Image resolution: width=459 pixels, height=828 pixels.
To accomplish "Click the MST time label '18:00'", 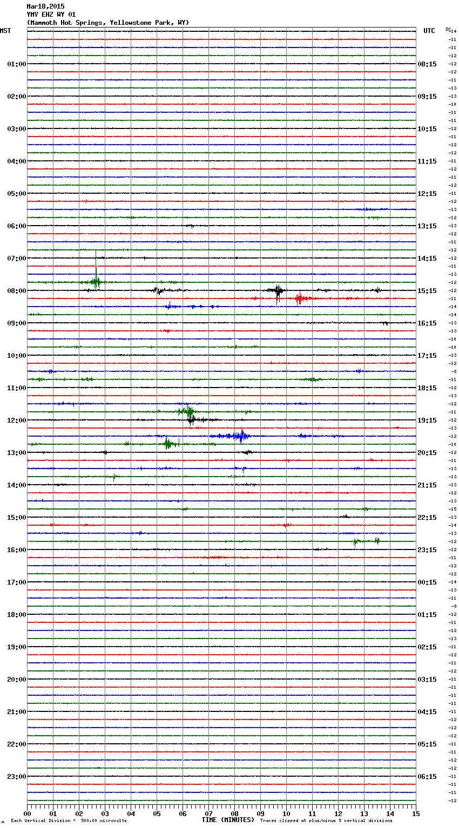I will [x=17, y=615].
